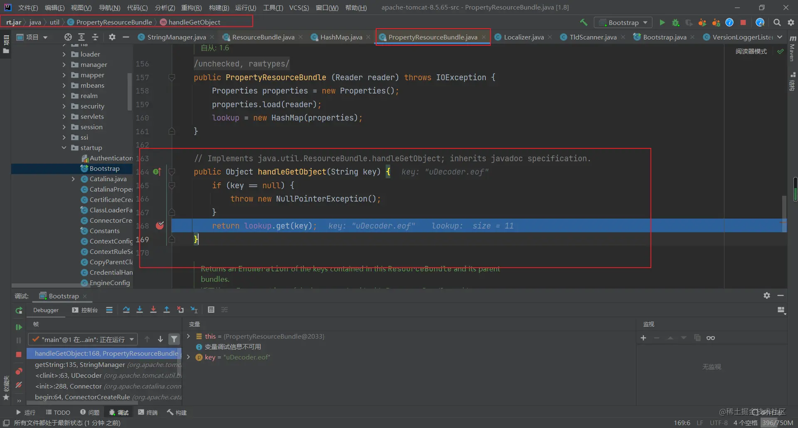This screenshot has width=798, height=428.
Task: Open the Bootstrap run configuration dropdown
Action: point(623,22)
